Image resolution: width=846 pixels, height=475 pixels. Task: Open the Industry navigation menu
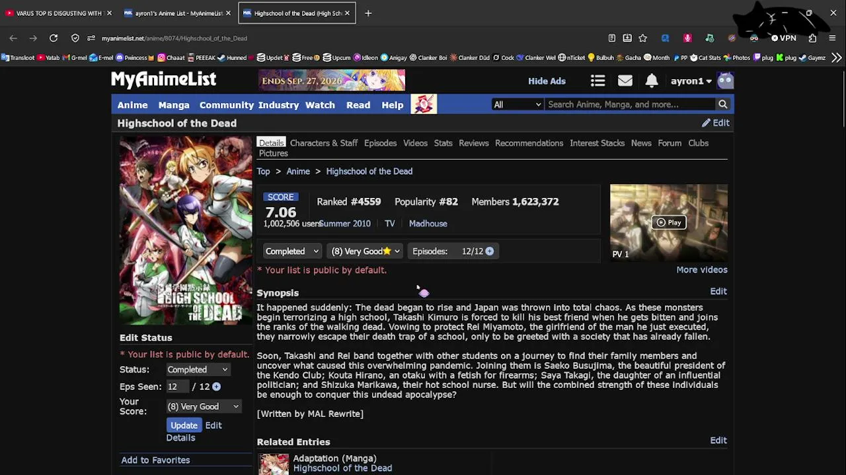(279, 105)
